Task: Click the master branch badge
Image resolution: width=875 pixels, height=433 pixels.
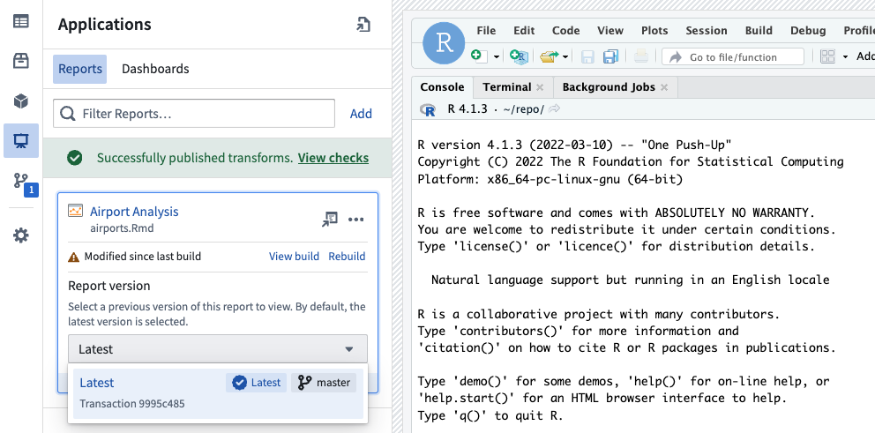Action: point(324,383)
